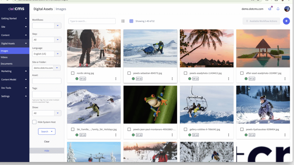Click the green status dot on nordic-skiing.jpg
This screenshot has height=165, width=294.
click(x=77, y=79)
